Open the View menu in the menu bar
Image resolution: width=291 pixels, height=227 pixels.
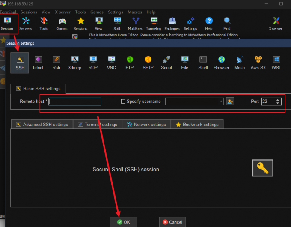pyautogui.click(x=46, y=12)
